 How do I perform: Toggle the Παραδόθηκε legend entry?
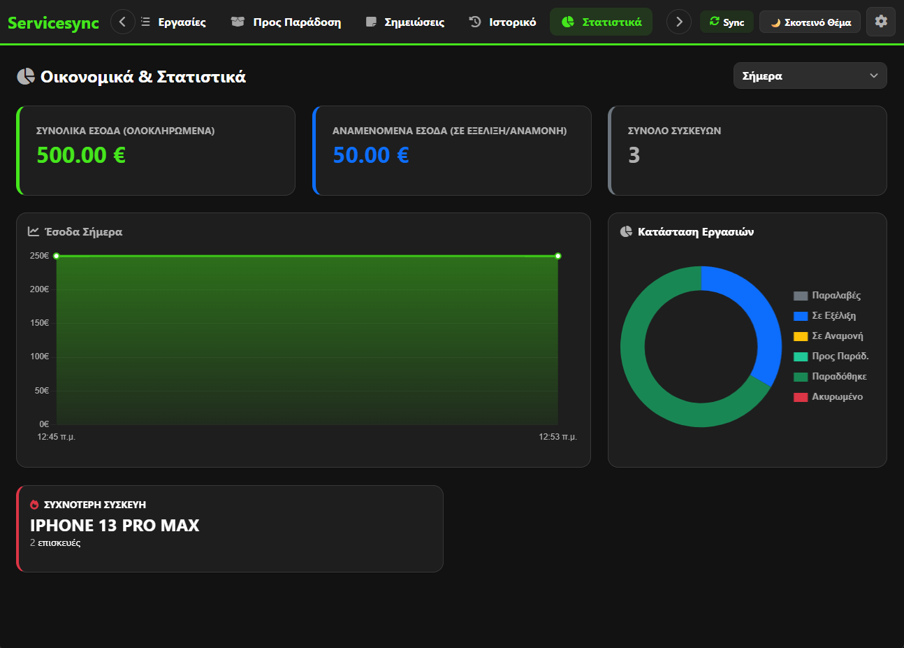tap(830, 376)
